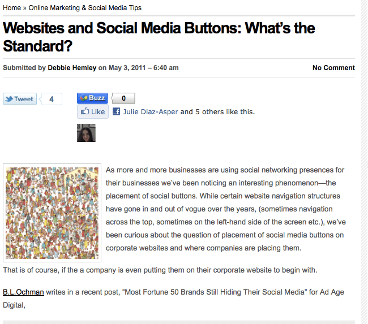Click the article headline title
The image size is (368, 324).
pyautogui.click(x=159, y=37)
